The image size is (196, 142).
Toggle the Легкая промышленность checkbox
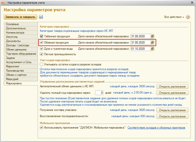41,54
